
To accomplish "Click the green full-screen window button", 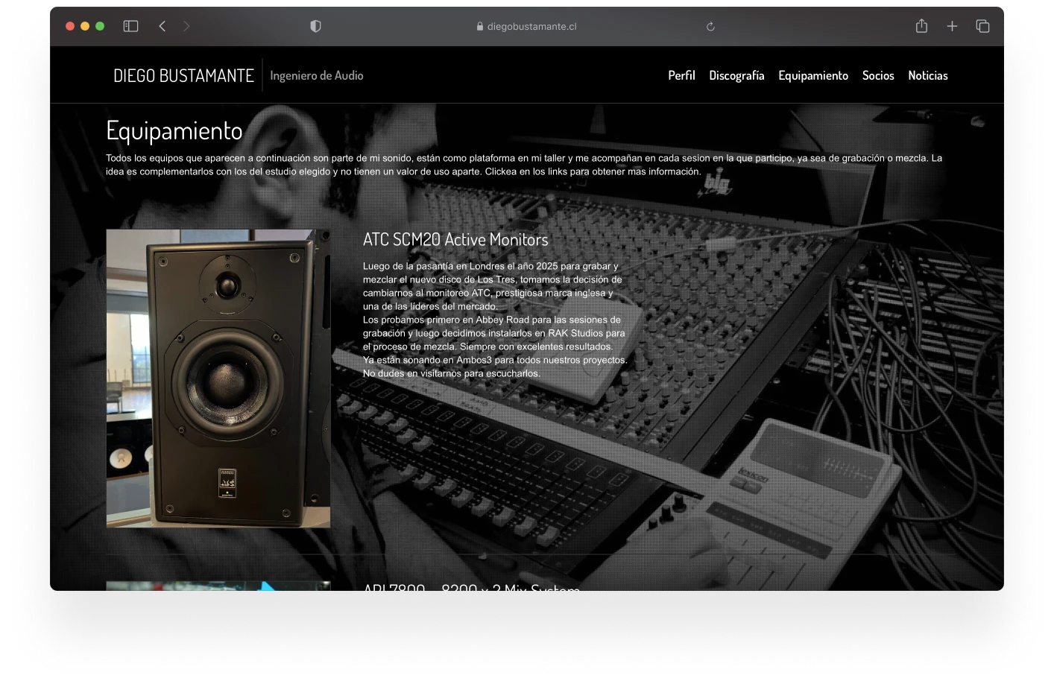I will [100, 26].
